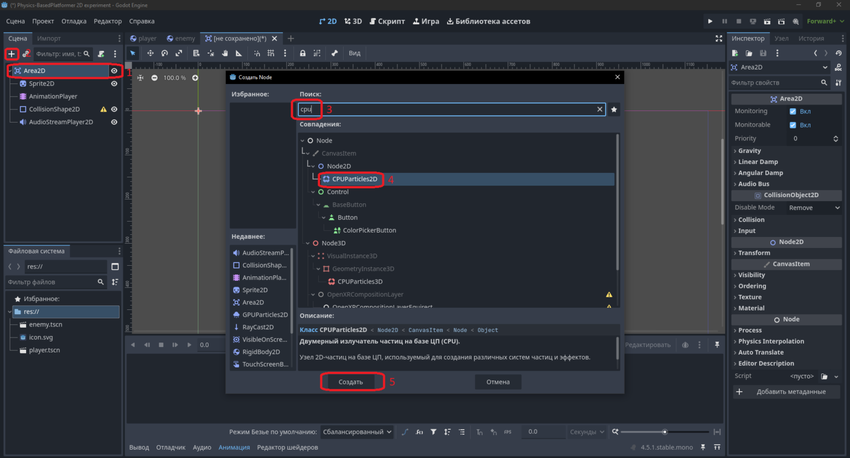Image resolution: width=850 pixels, height=458 pixels.
Task: Open the Bezier mode Сбалансированный dropdown
Action: tap(357, 432)
